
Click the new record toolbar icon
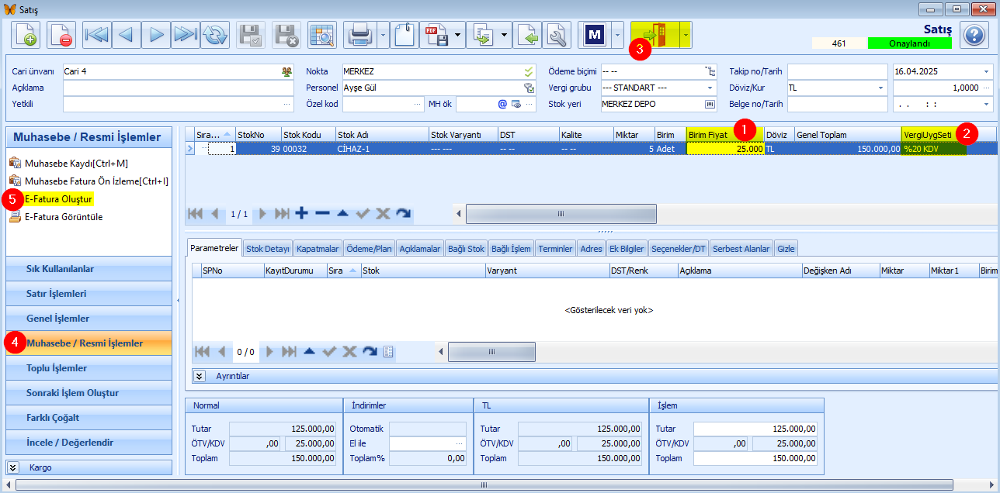click(26, 35)
